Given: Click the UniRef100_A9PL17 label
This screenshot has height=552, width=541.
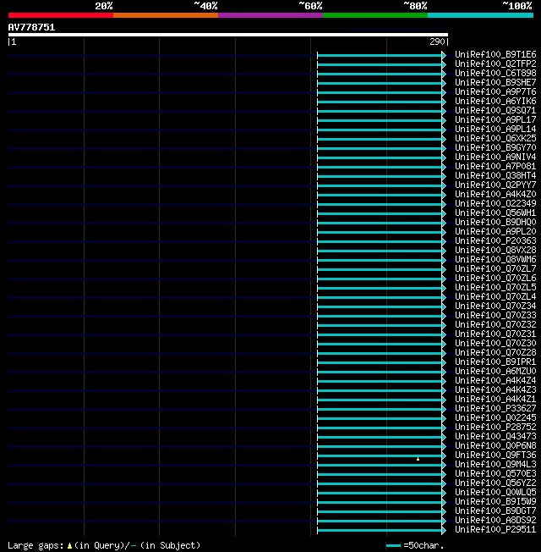Looking at the screenshot, I should point(495,119).
